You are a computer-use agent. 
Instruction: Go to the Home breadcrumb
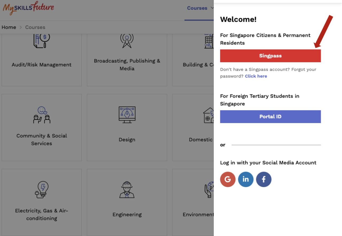tap(9, 27)
